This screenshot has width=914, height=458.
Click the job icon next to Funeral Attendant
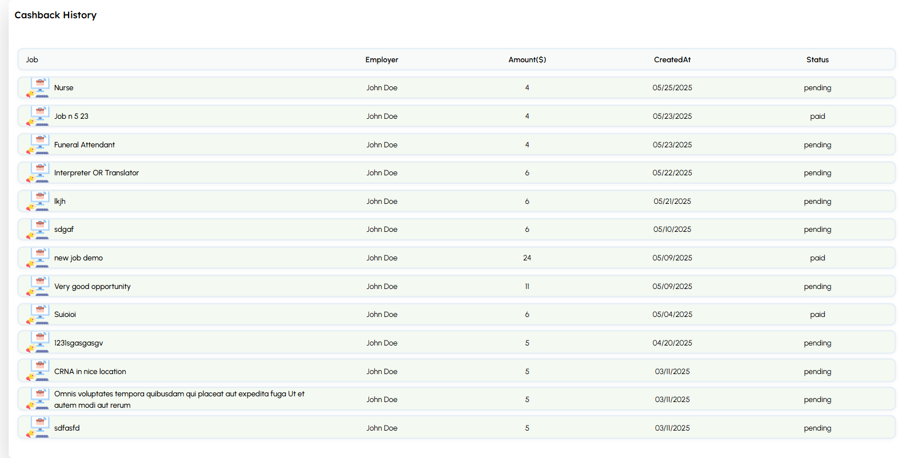pyautogui.click(x=38, y=145)
